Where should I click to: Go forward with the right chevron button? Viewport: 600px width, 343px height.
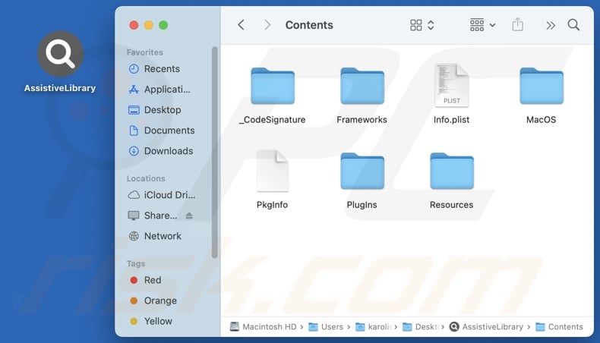(x=267, y=25)
